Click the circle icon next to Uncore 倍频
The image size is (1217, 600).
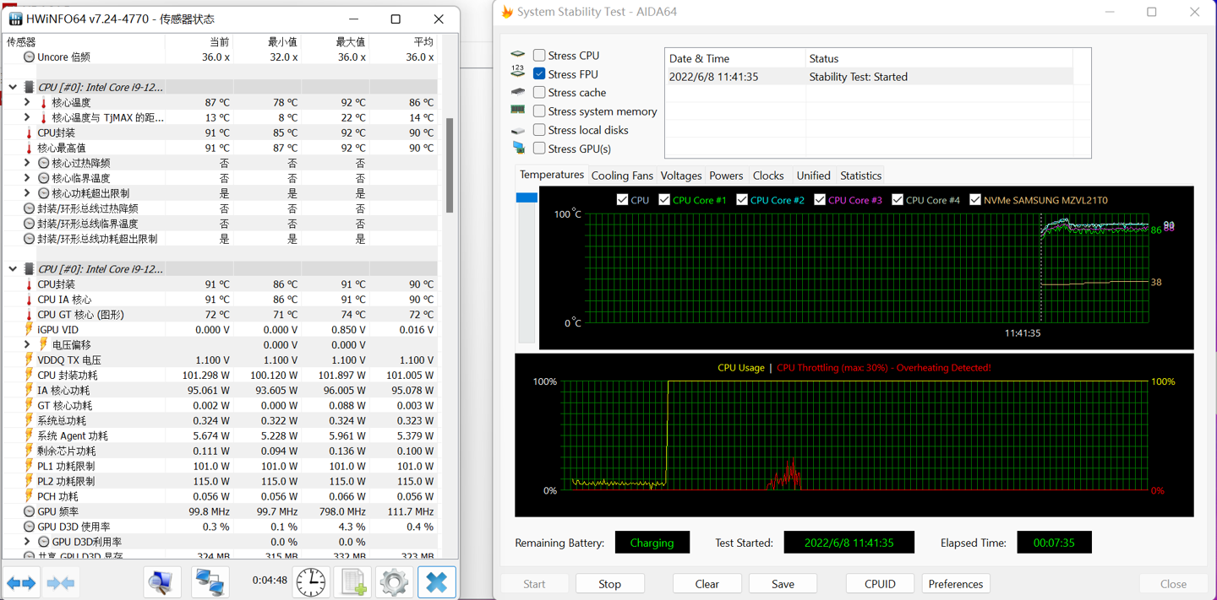29,57
